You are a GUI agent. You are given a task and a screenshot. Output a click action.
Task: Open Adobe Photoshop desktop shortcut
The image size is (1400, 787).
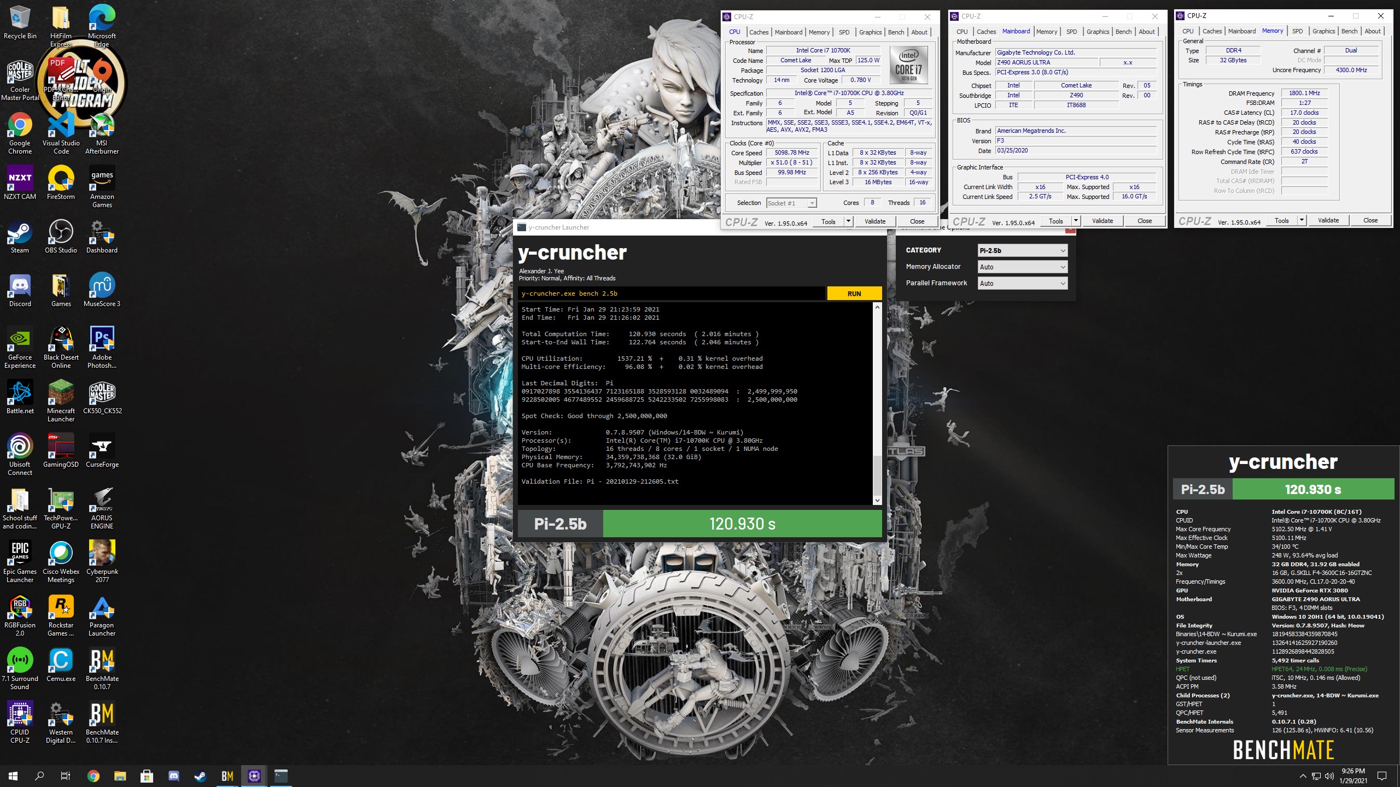[102, 348]
